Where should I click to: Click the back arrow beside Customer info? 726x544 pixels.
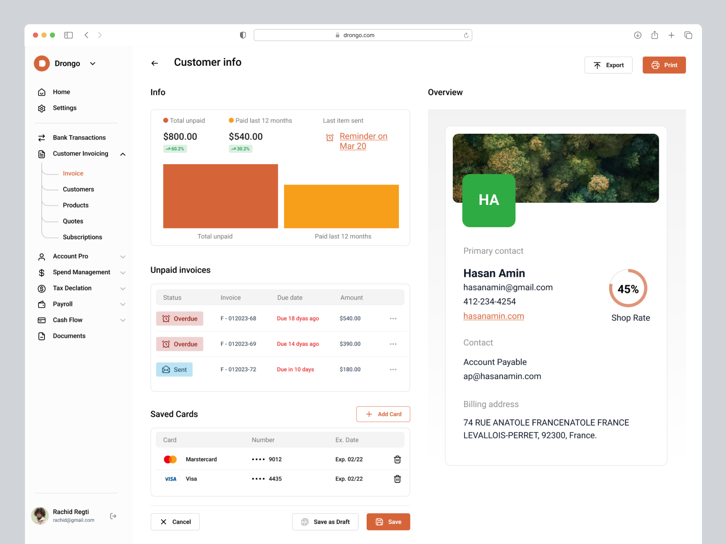coord(154,63)
